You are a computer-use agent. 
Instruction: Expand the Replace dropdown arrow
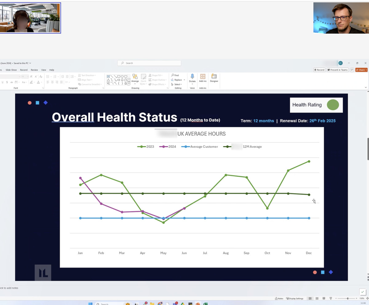coord(184,80)
